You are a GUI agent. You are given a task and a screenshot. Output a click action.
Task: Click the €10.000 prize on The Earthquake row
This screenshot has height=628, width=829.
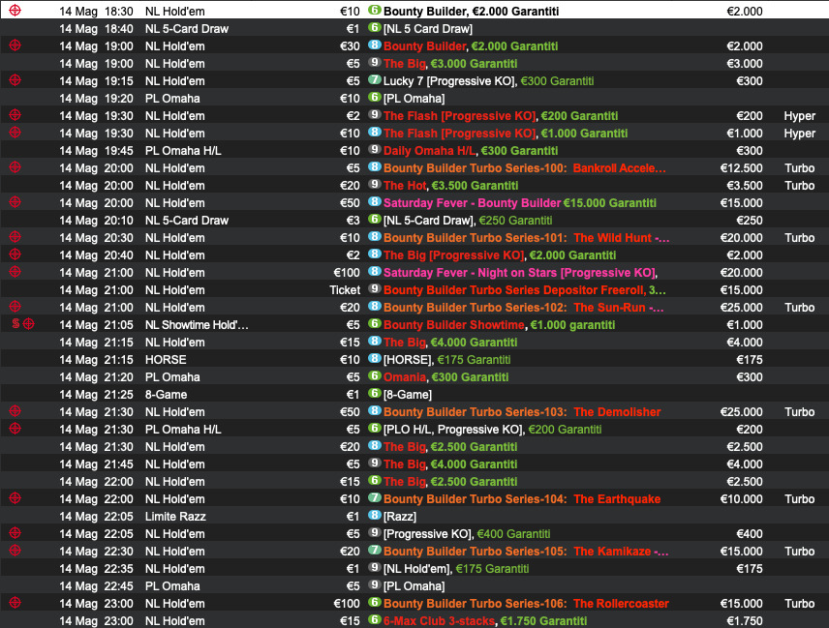741,499
